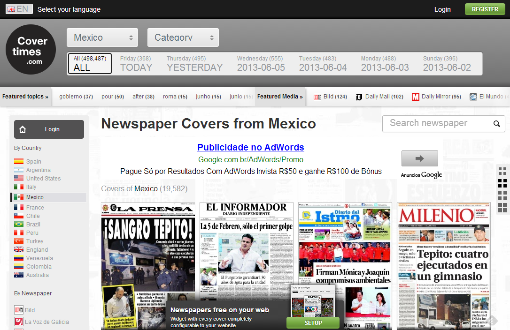Click the United States flag icon
The image size is (510, 330).
19,178
